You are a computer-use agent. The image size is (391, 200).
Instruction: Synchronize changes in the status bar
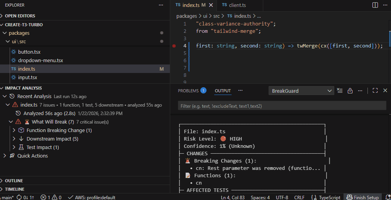(x=25, y=198)
